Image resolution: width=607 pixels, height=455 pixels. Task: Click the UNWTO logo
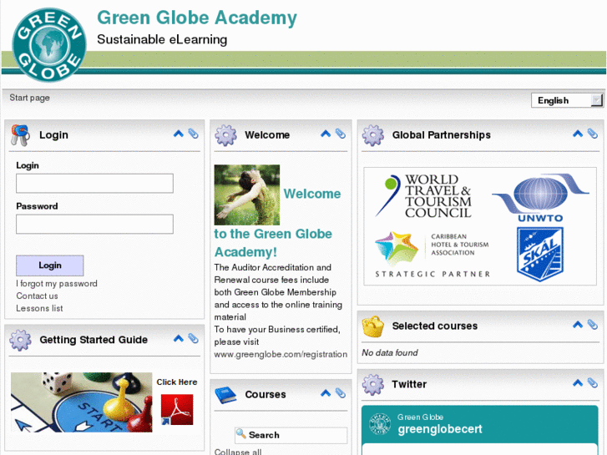(x=540, y=198)
